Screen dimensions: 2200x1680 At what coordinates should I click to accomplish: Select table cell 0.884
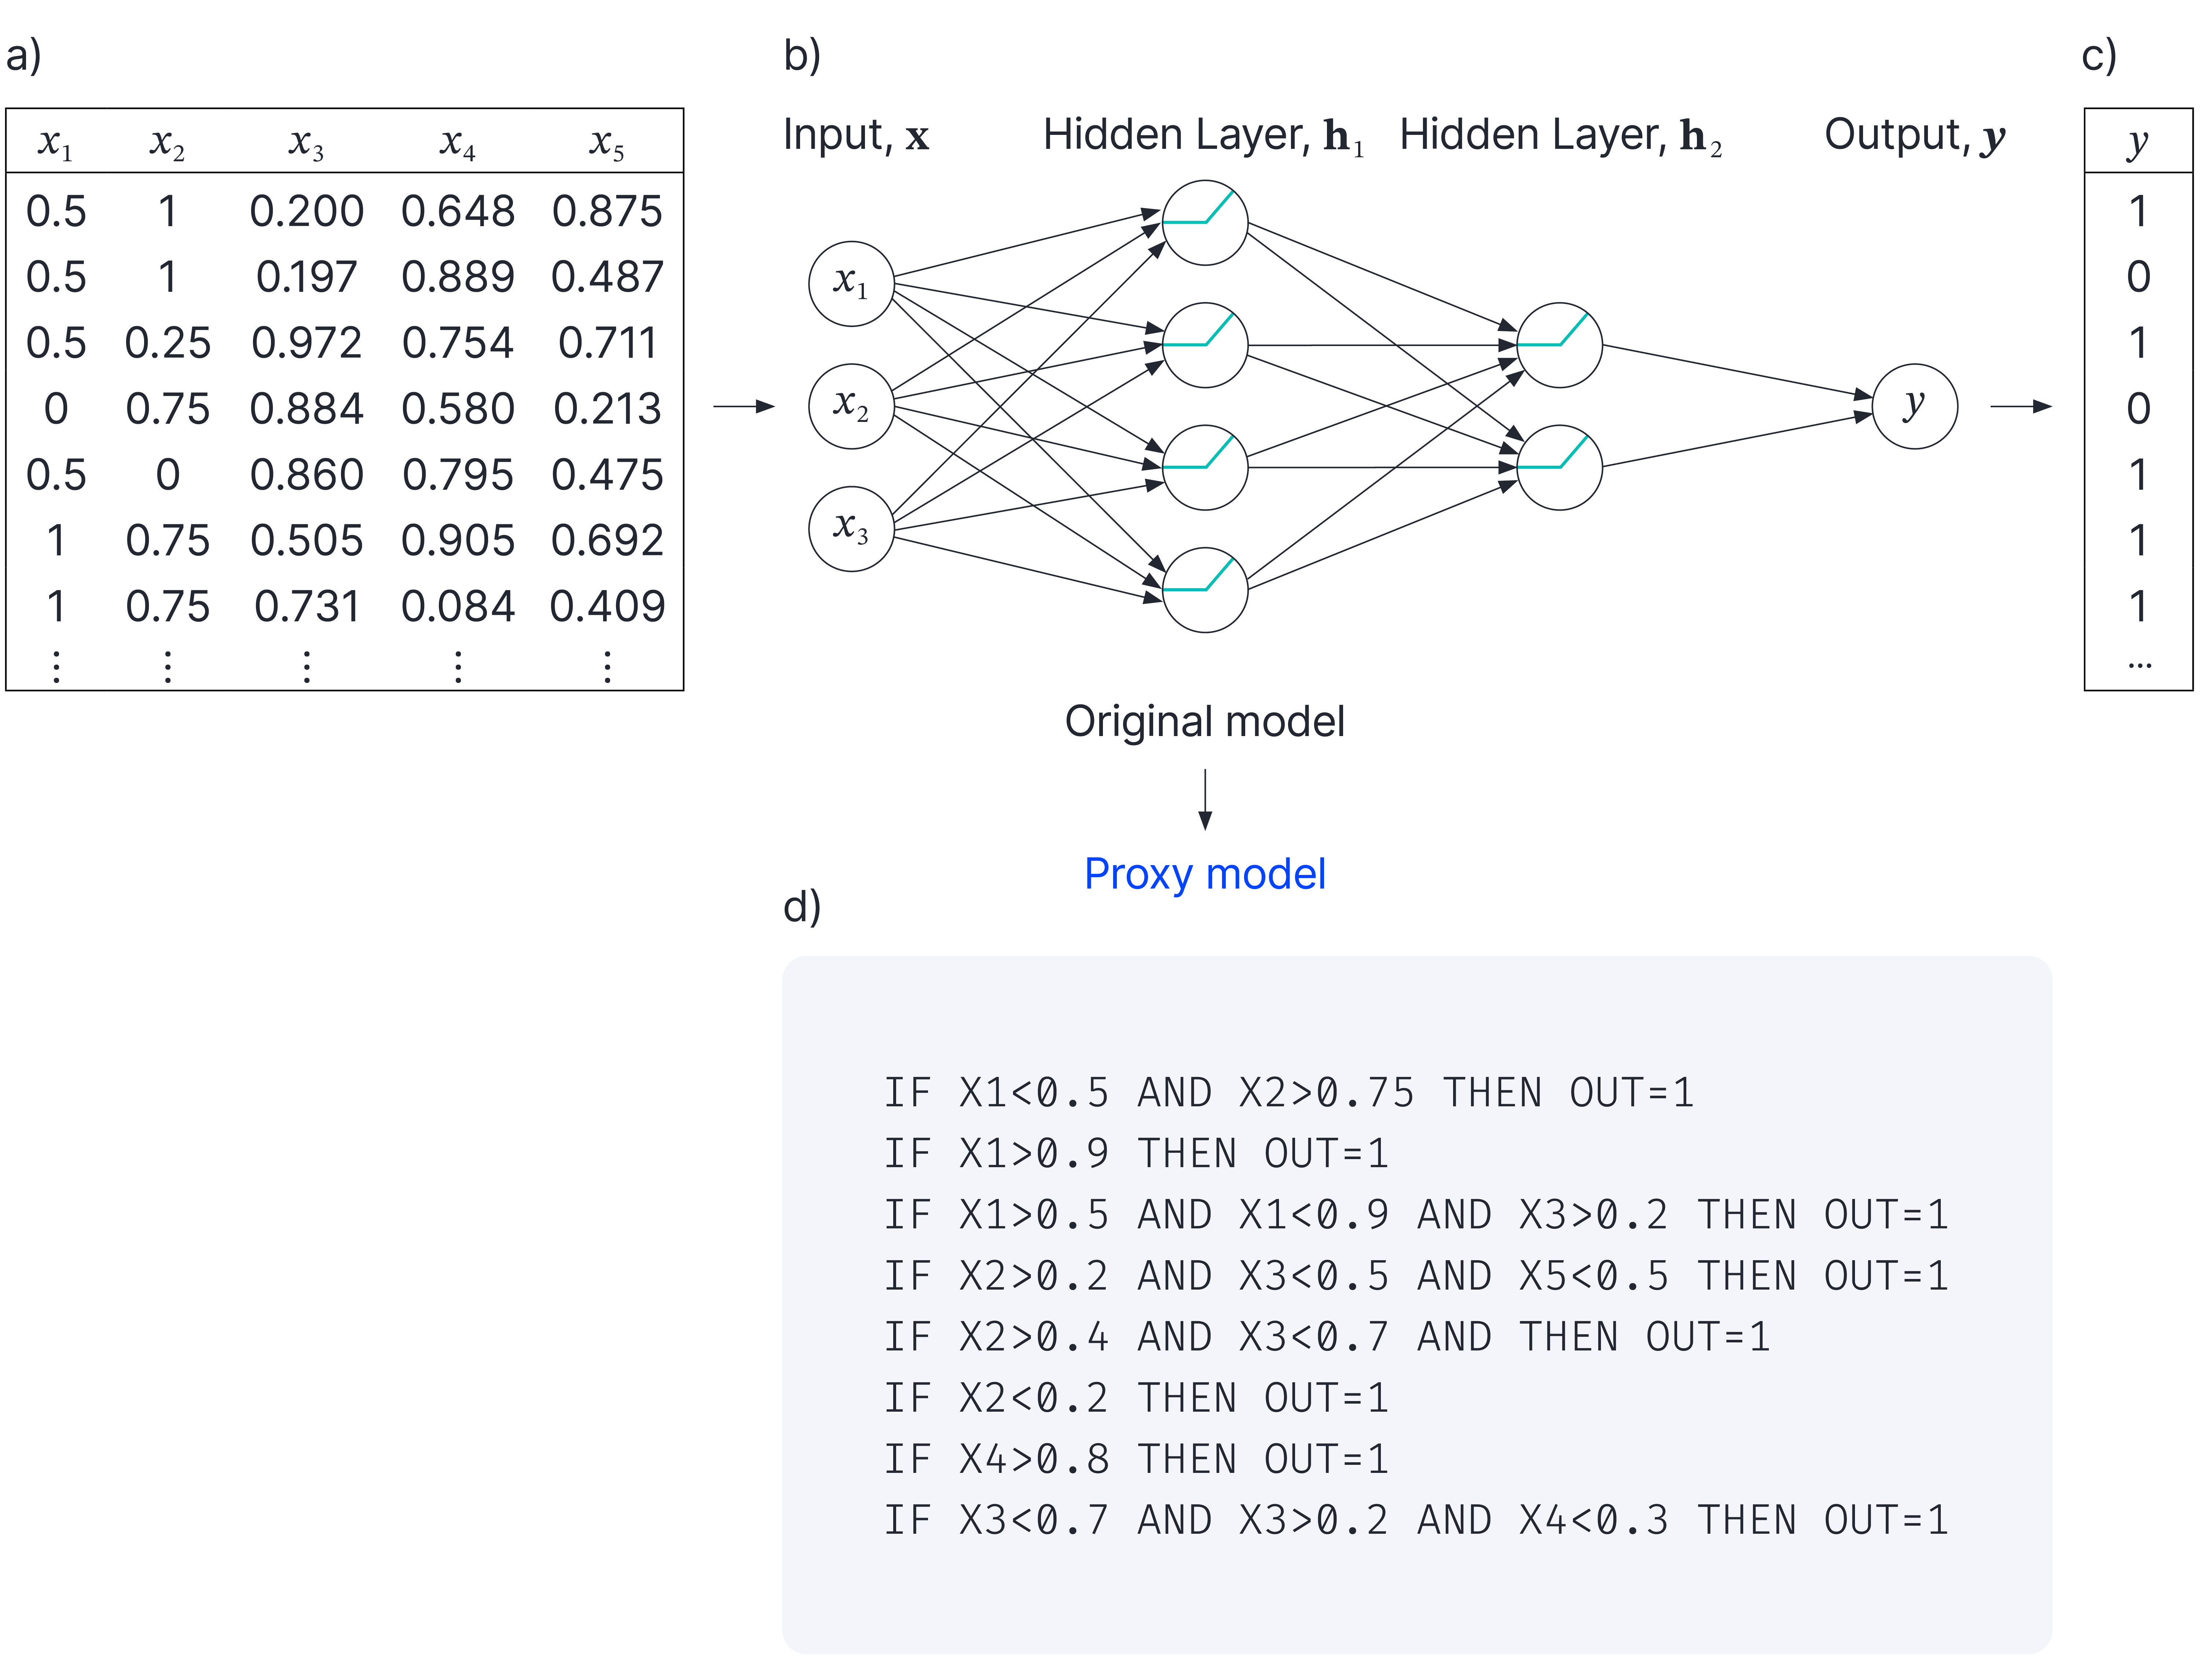(307, 409)
